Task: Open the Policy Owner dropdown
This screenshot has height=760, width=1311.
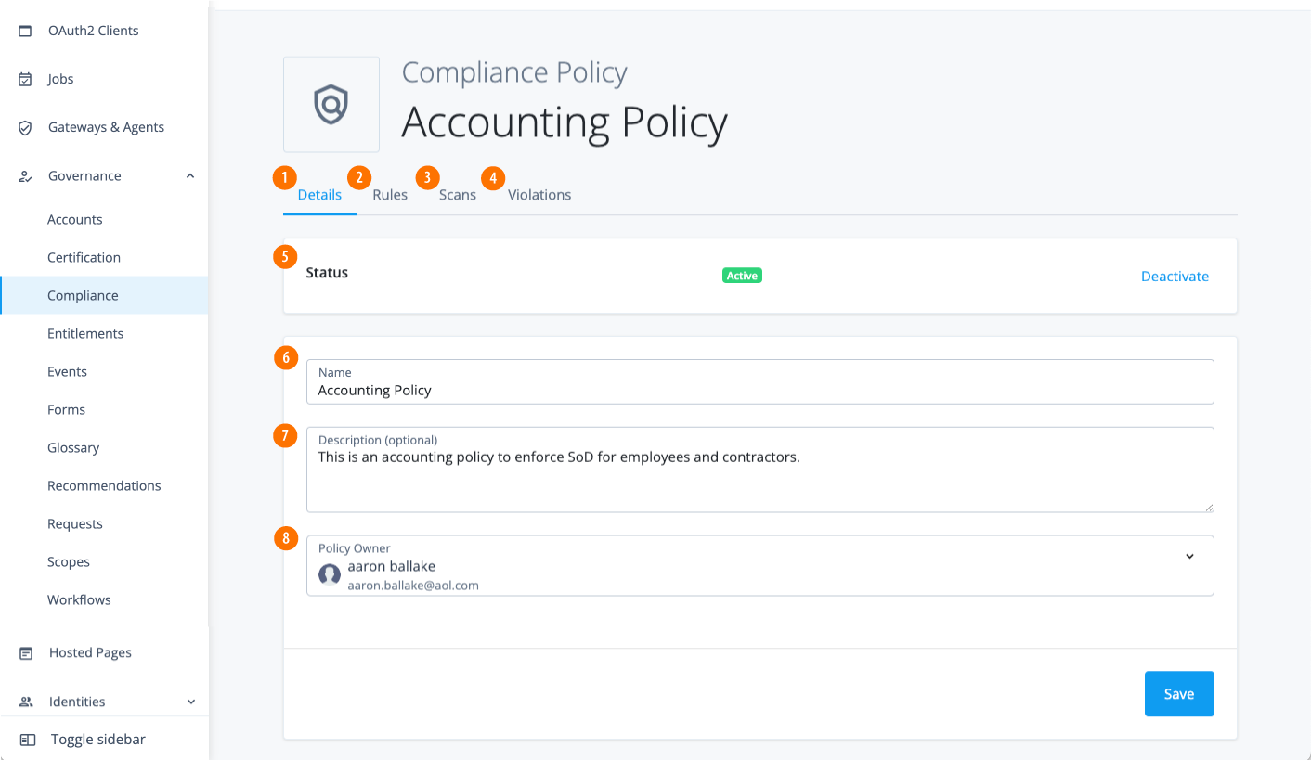Action: pyautogui.click(x=1190, y=556)
